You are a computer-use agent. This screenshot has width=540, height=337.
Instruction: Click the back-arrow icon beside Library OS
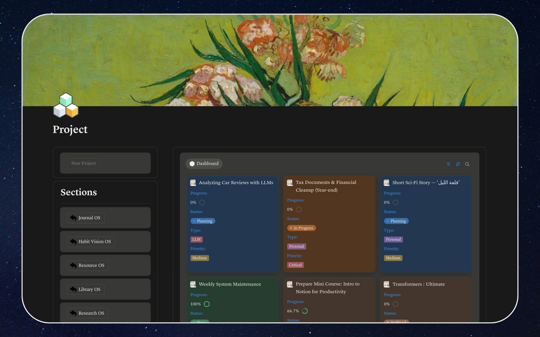(73, 289)
